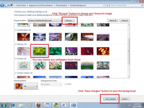Go to Appearance and Personalization breadcrumb
The width and height of the screenshot is (144, 108).
41,5
